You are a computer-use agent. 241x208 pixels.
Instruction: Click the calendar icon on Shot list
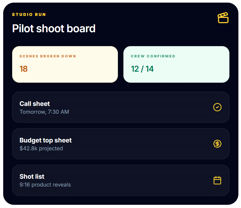[217, 180]
